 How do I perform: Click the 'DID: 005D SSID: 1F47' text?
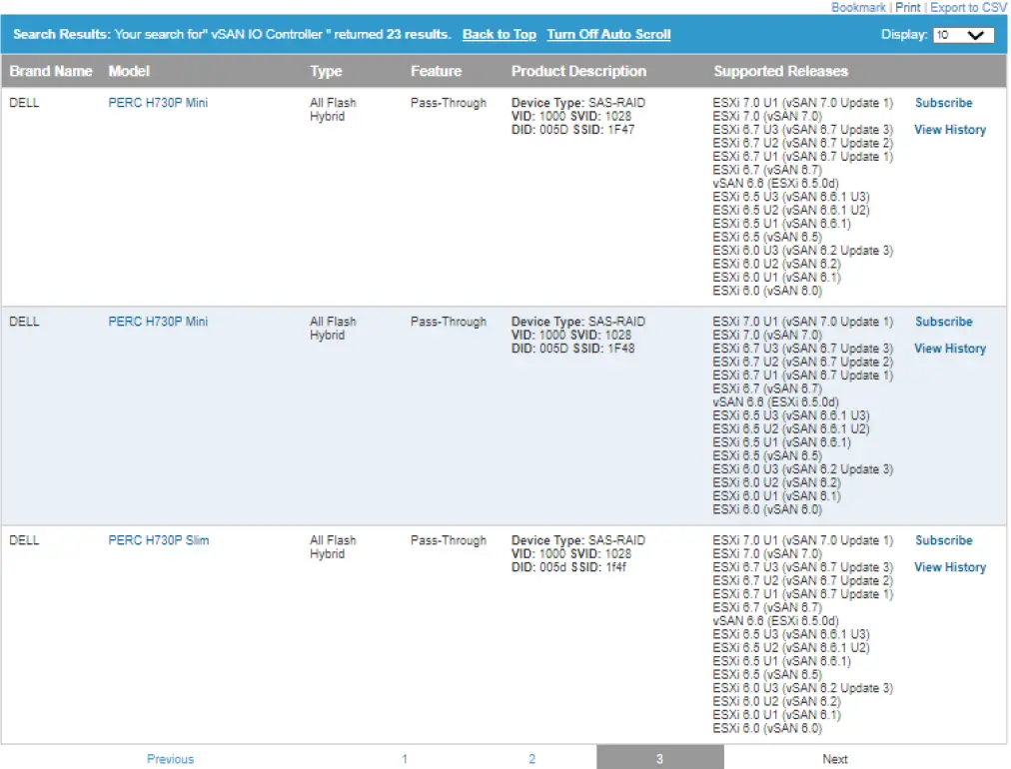click(x=572, y=130)
